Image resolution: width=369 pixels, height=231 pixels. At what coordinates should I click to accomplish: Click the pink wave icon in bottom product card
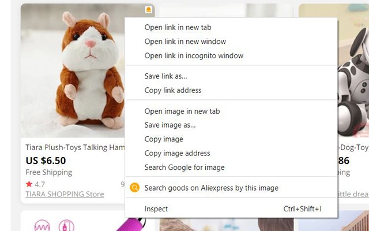click(42, 226)
